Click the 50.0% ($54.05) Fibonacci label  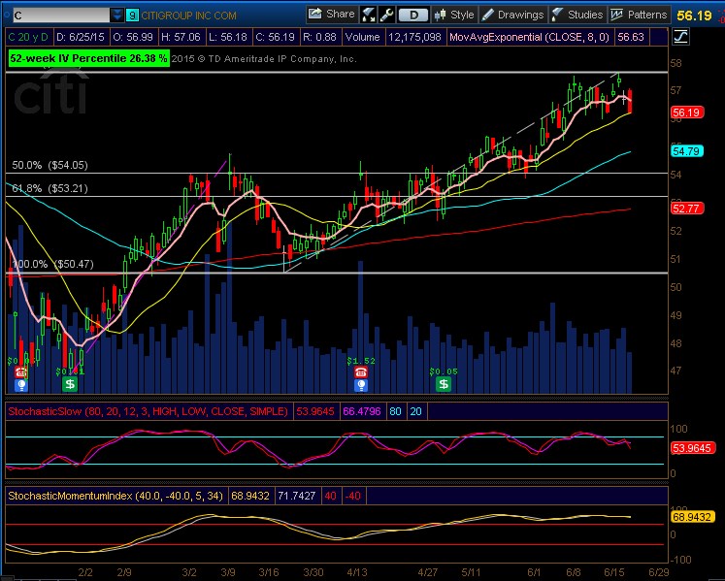49,165
